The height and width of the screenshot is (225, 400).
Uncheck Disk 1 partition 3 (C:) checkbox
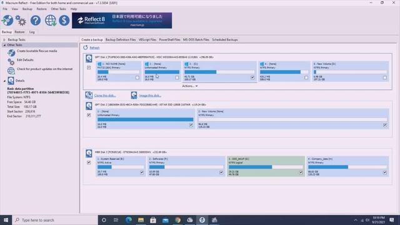tap(252, 77)
